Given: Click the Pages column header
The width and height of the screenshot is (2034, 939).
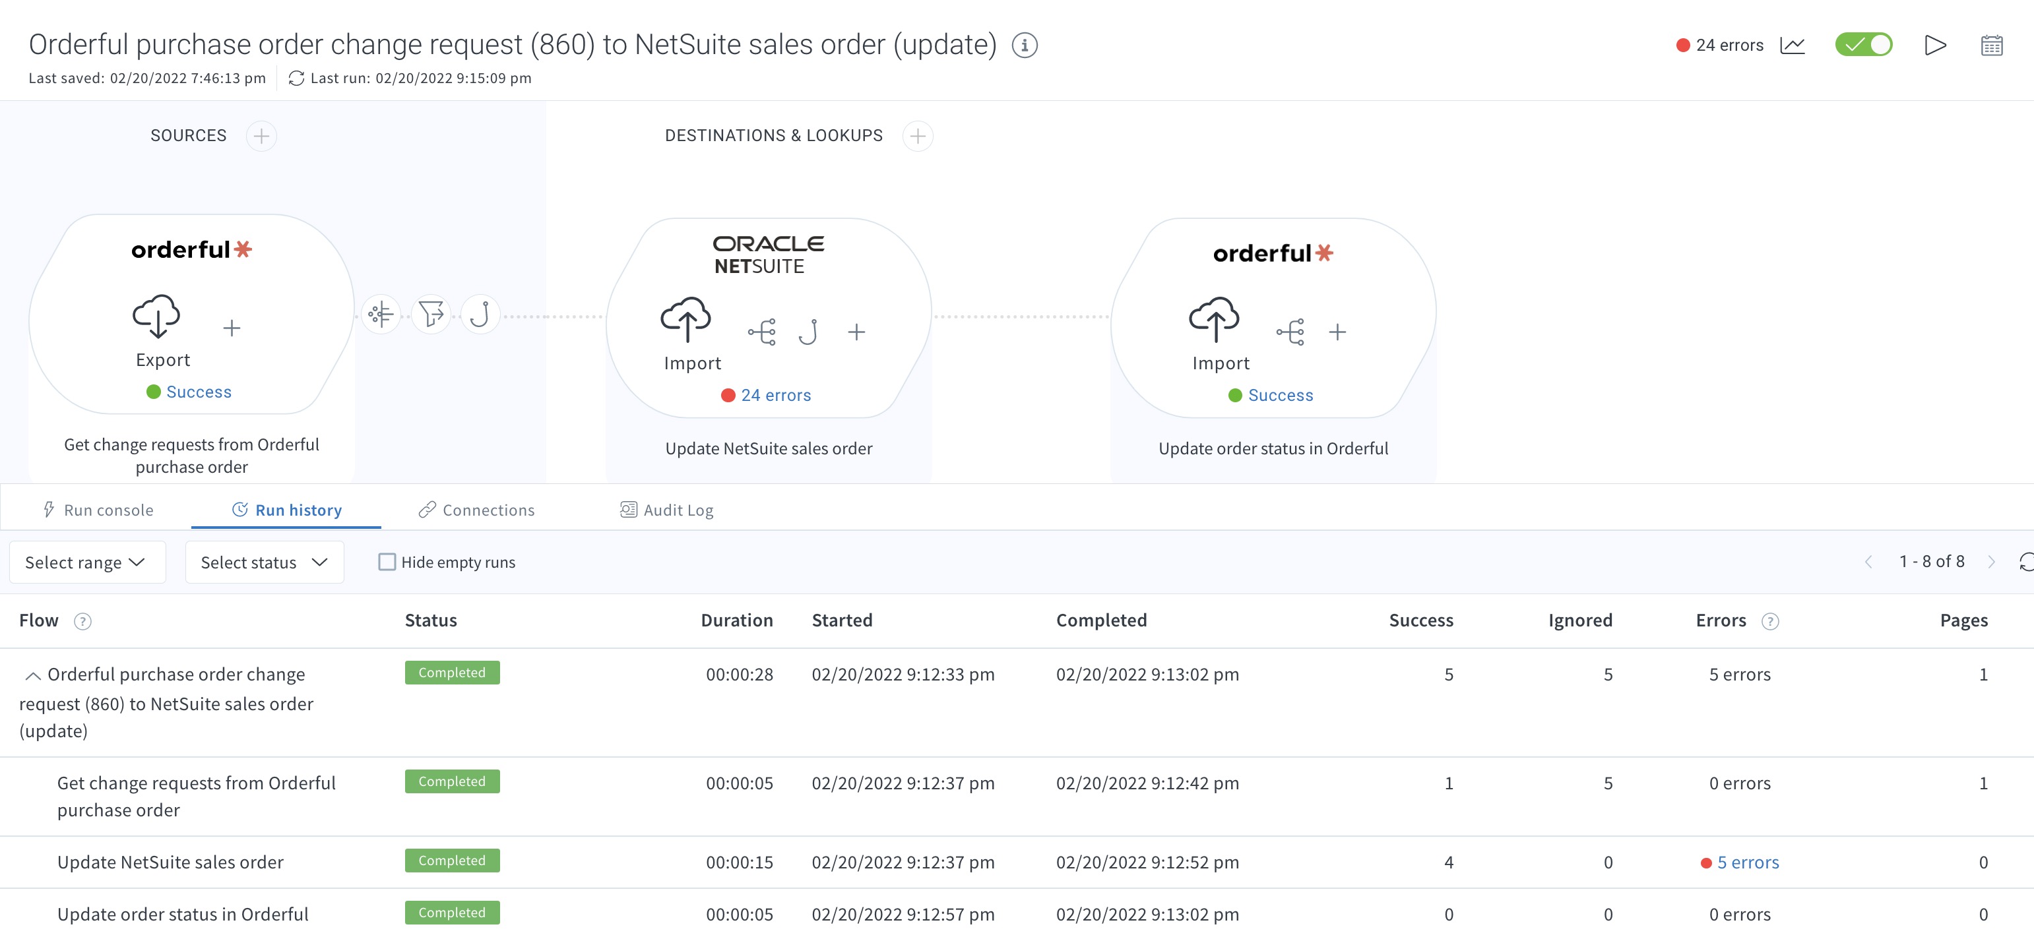Looking at the screenshot, I should 1963,621.
